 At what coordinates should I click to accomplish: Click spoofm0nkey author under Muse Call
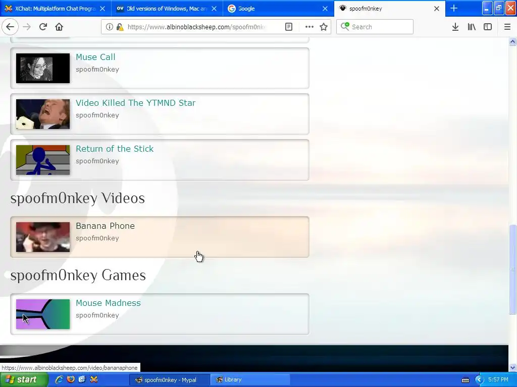(x=97, y=70)
